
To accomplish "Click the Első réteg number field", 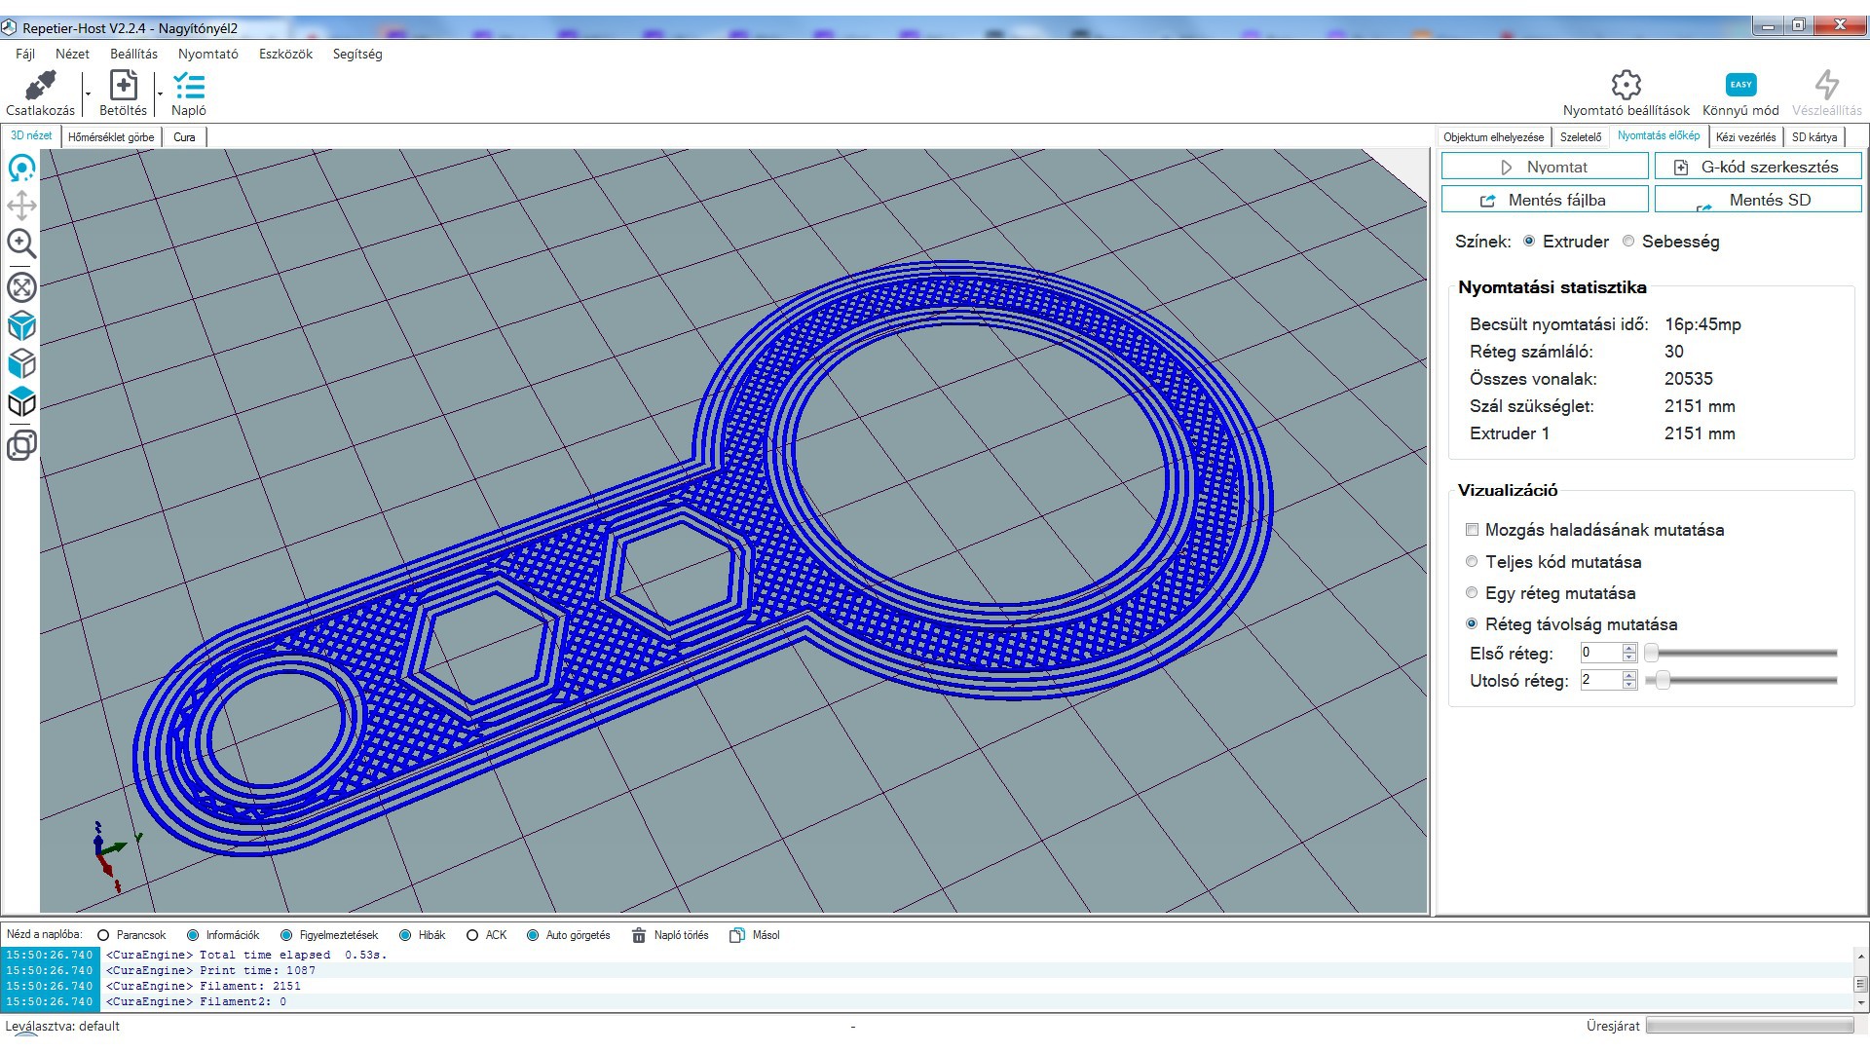I will (x=1601, y=653).
